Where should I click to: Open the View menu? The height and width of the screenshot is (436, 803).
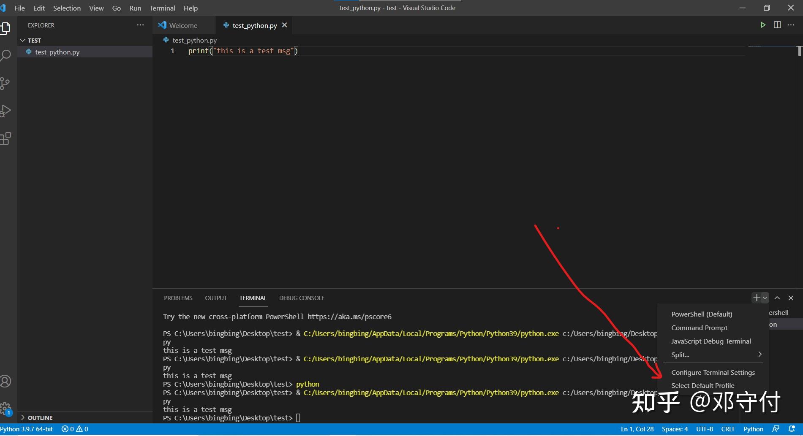96,8
